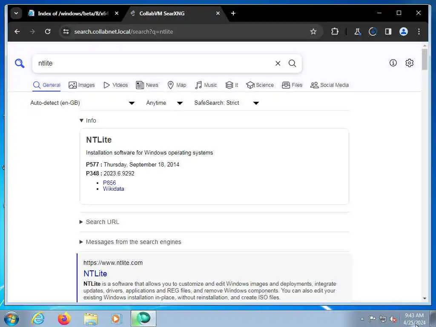Open Windows Explorer from taskbar
Viewport: 436px width, 327px height.
(91, 319)
